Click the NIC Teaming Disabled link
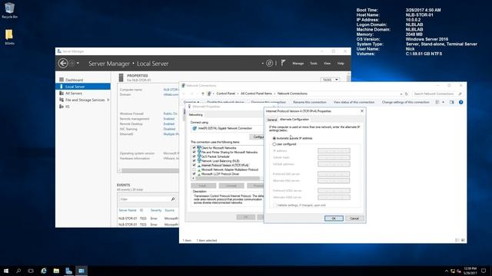This screenshot has height=276, width=492. (x=169, y=129)
